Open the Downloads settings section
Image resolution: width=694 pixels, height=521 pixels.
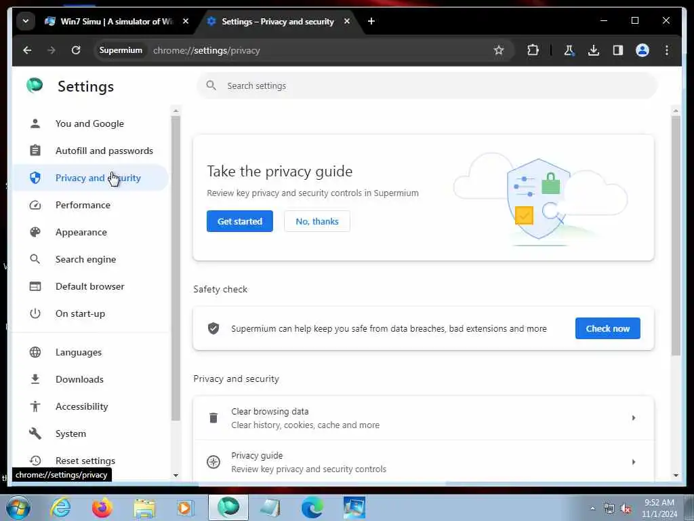79,379
